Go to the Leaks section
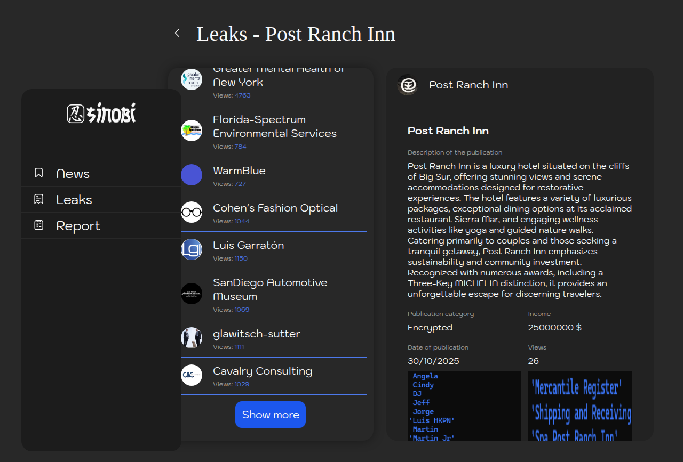 [x=74, y=200]
